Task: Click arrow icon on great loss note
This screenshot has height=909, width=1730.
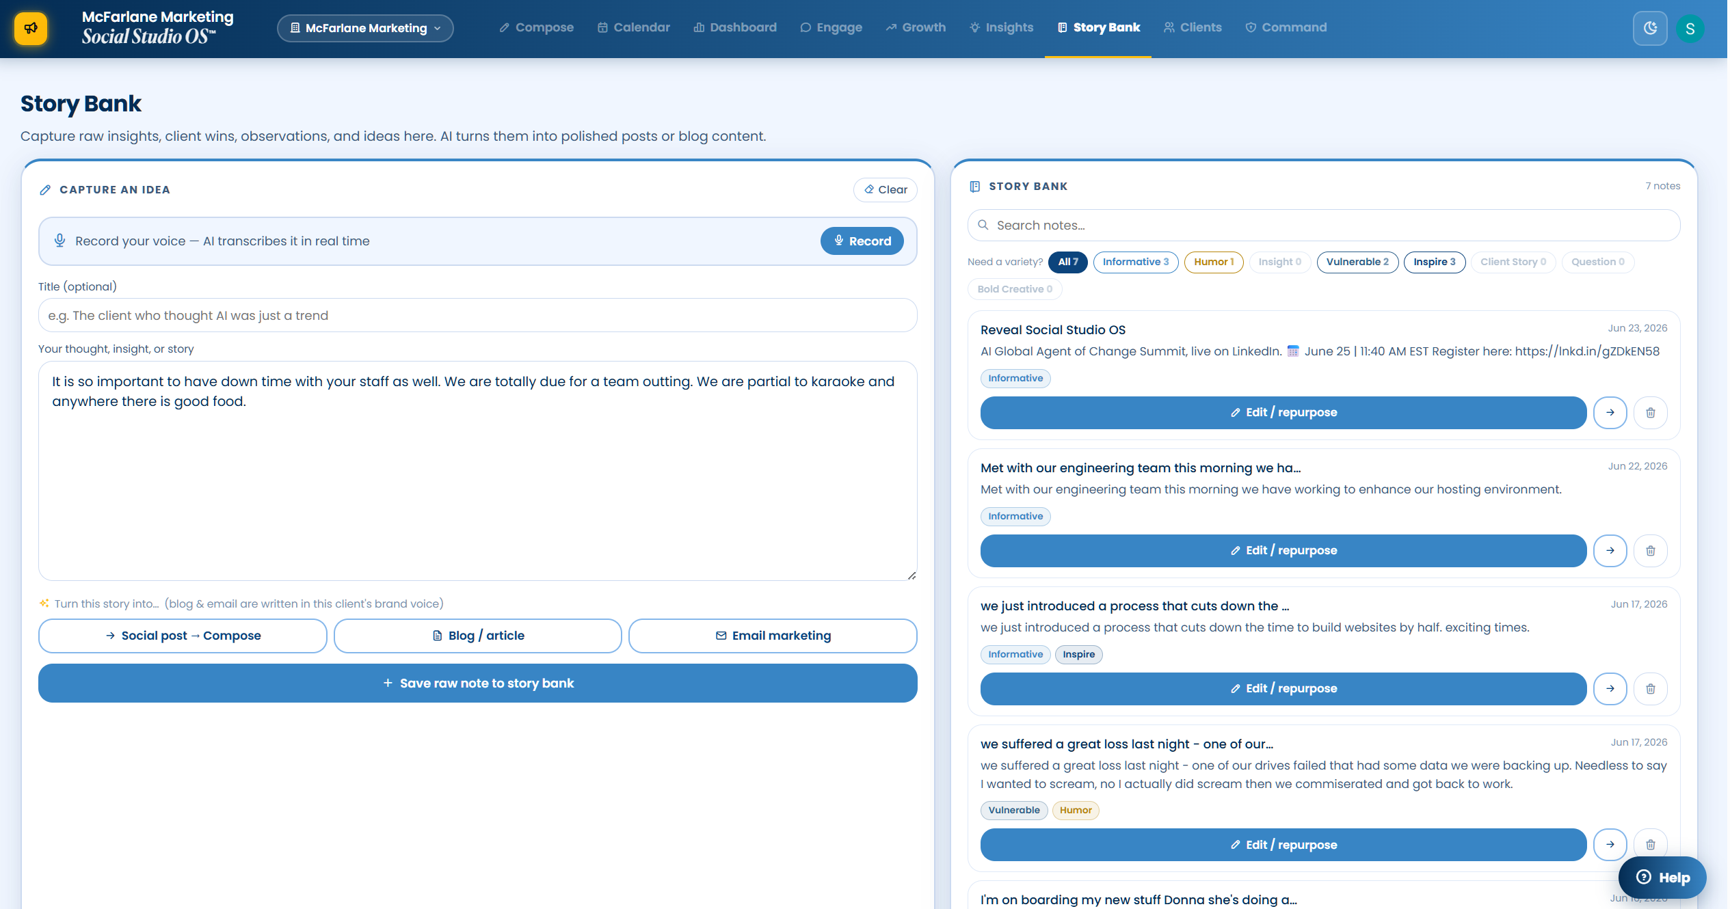Action: pos(1610,845)
